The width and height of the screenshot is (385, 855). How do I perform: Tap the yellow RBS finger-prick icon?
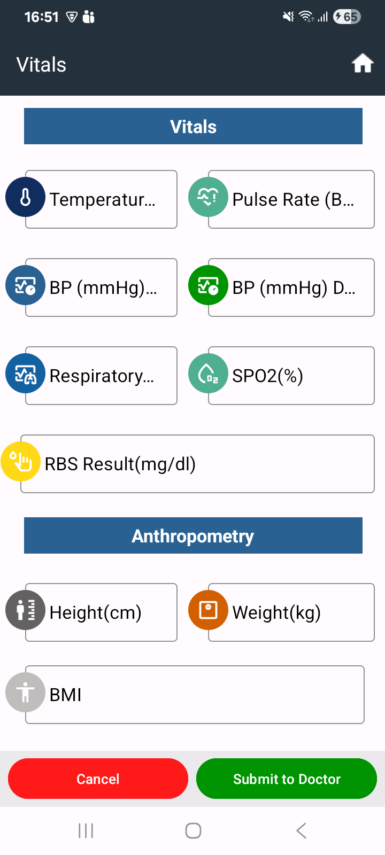point(20,462)
